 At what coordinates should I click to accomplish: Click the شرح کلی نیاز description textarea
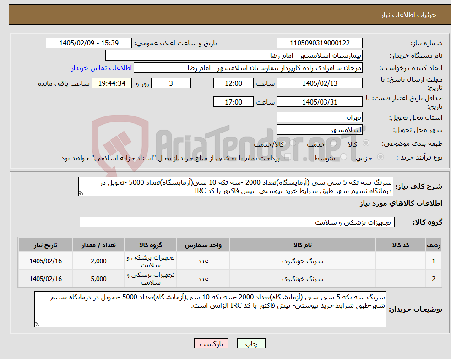[235, 187]
